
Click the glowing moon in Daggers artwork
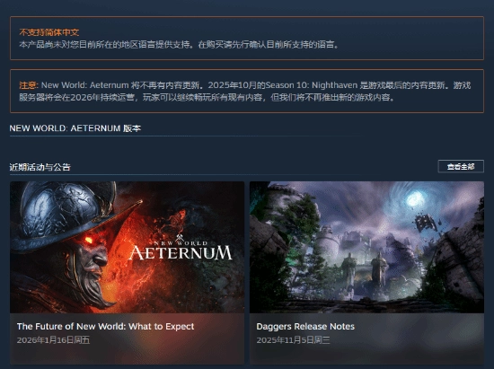tap(416, 199)
